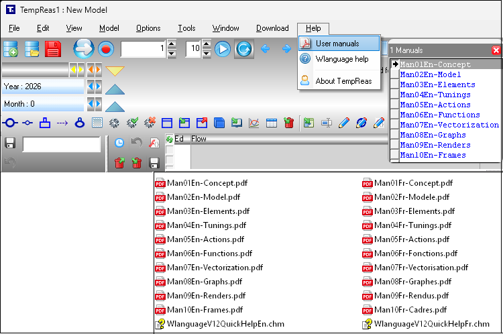Click the step input field showing 1
The image size is (503, 334).
[143, 49]
